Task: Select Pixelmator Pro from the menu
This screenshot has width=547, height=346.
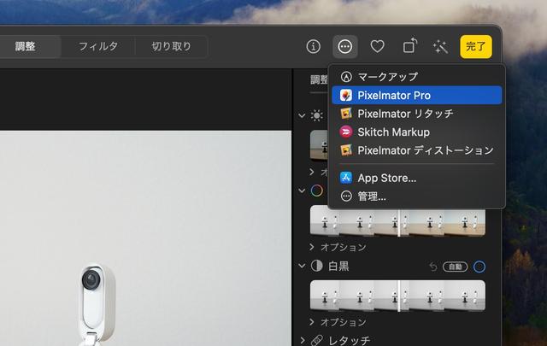Action: pos(394,95)
